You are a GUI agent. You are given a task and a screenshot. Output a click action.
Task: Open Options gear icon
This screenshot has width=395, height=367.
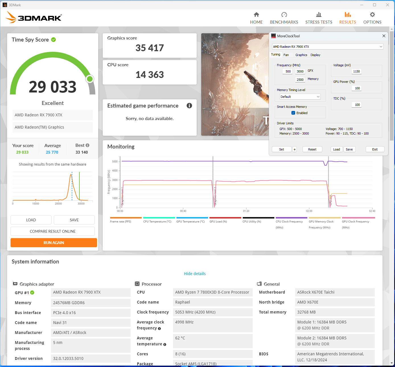pyautogui.click(x=372, y=15)
